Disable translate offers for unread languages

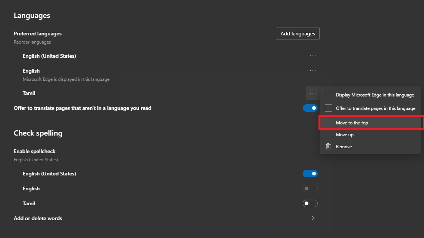click(x=310, y=108)
